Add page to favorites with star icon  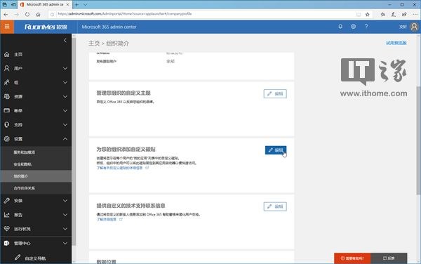pyautogui.click(x=367, y=14)
